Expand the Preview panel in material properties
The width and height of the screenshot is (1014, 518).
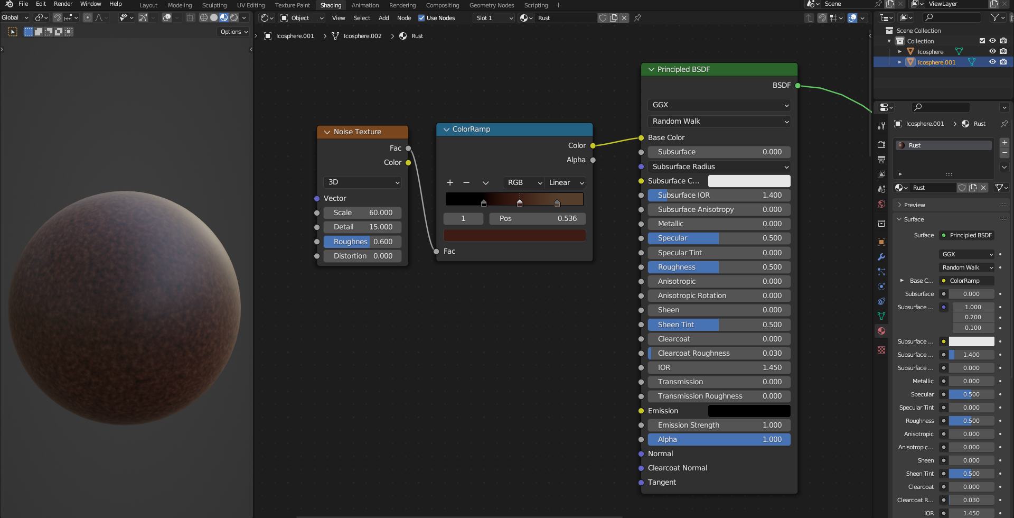[x=914, y=205]
